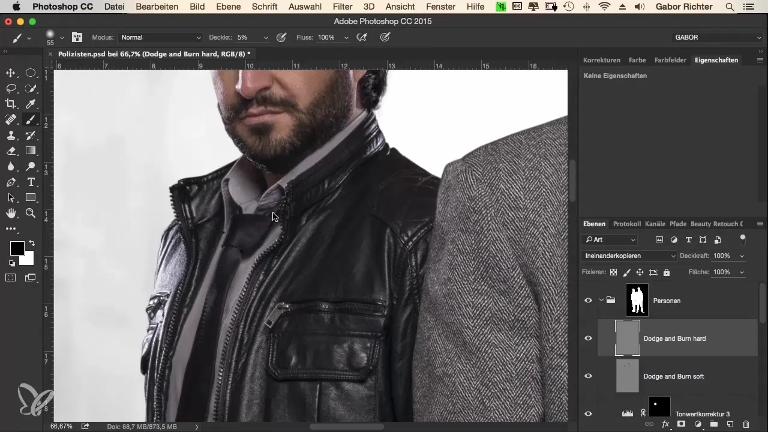The image size is (768, 432).
Task: Select the Lasso tool
Action: (x=11, y=89)
